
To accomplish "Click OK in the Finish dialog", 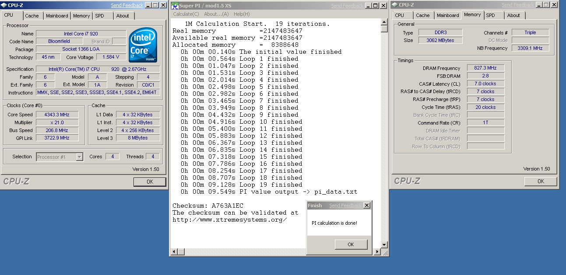I will point(351,244).
